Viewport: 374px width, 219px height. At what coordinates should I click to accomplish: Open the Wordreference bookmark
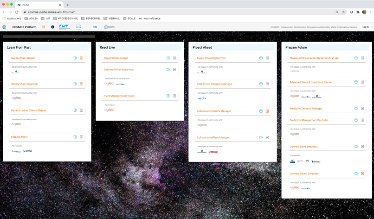[149, 19]
